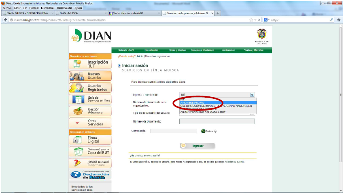The image size is (344, 194).
Task: Switch to Ver Incidencias - MantisBT tab
Action: point(134,13)
